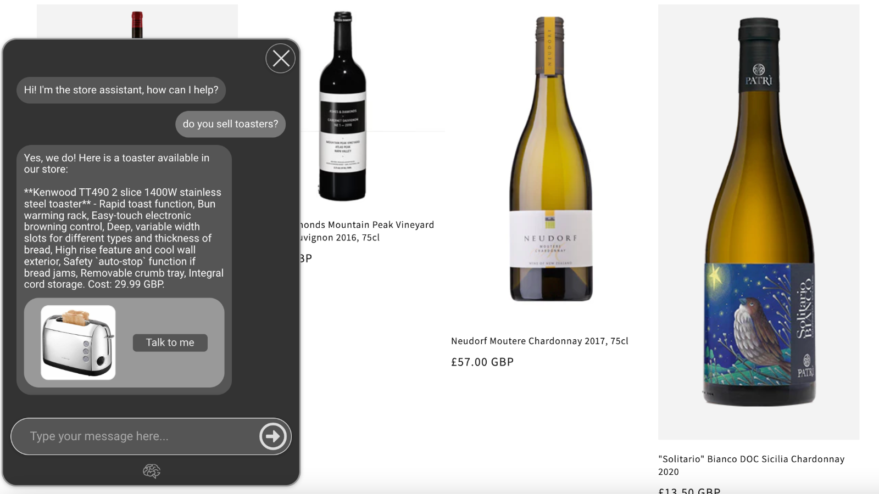Image resolution: width=879 pixels, height=494 pixels.
Task: Open Neudorf Moutere Chardonnay 2017 product link
Action: click(x=539, y=341)
